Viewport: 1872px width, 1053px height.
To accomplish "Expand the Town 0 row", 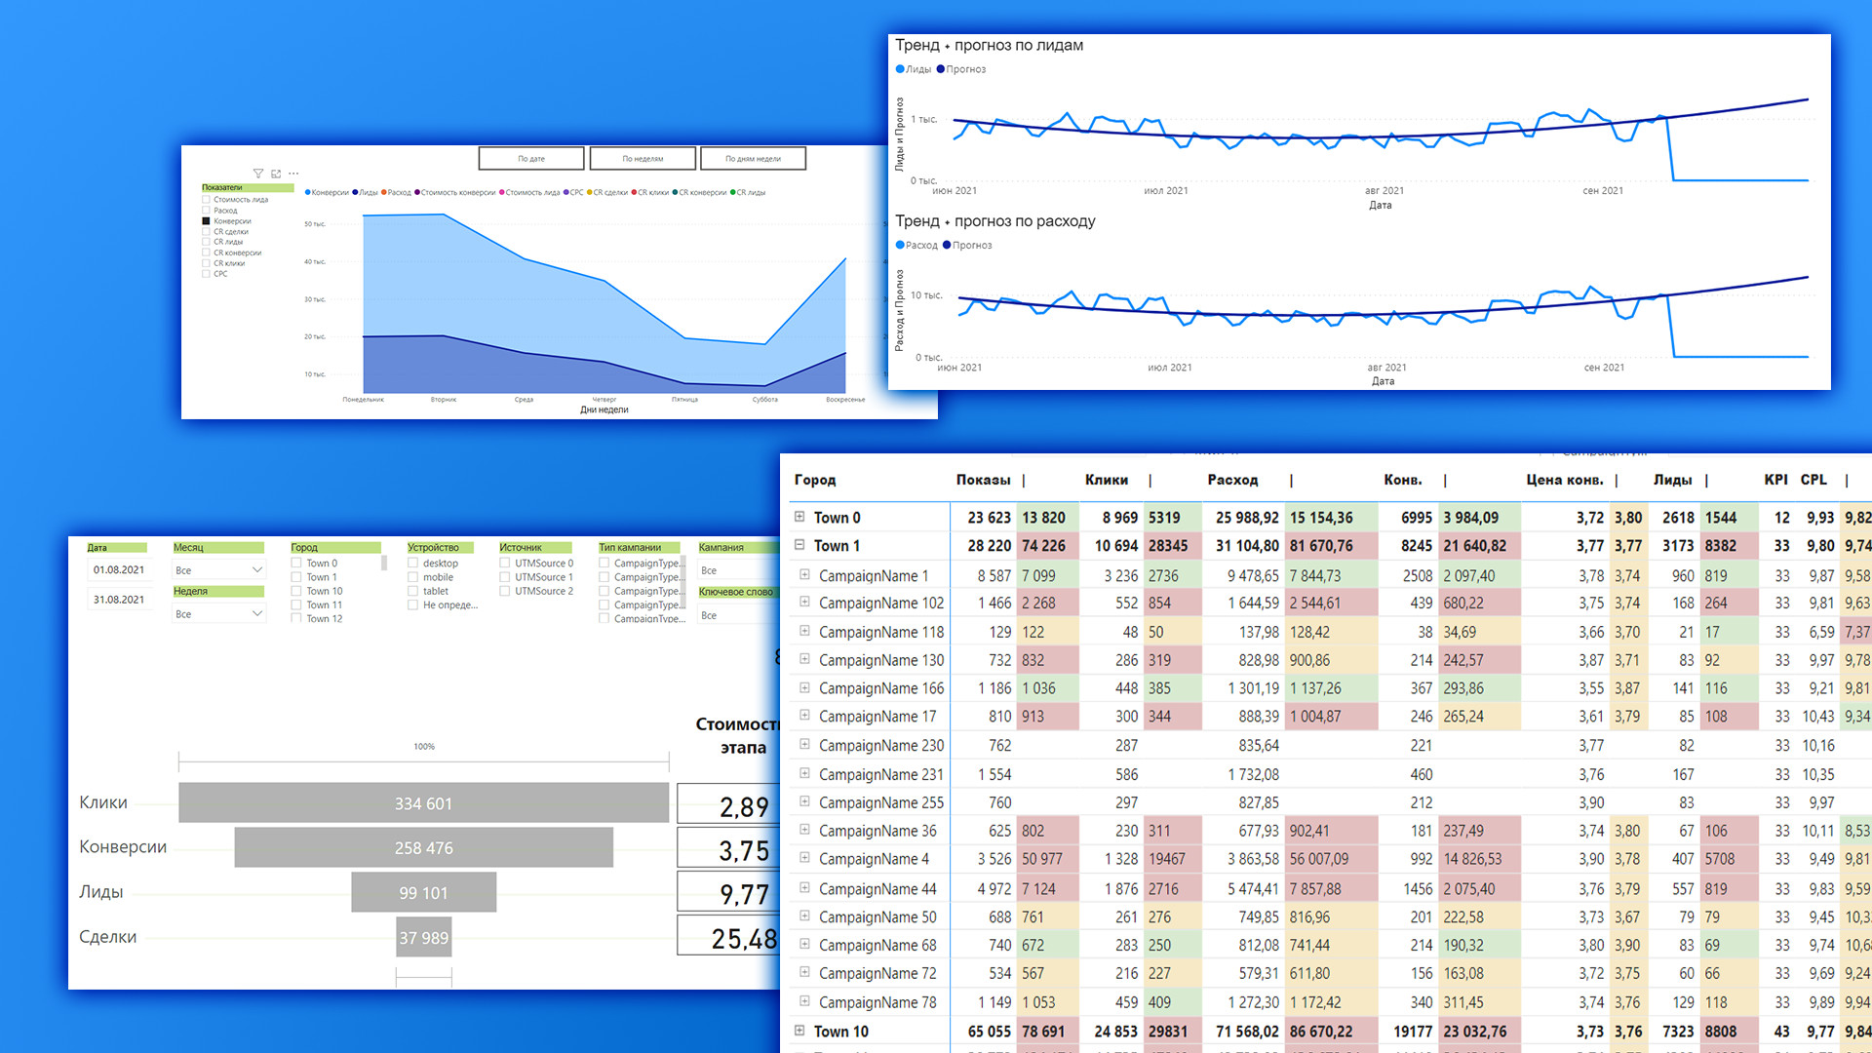I will coord(799,517).
